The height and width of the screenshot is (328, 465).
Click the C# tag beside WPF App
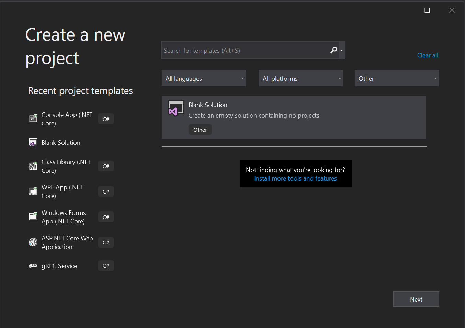pyautogui.click(x=106, y=192)
